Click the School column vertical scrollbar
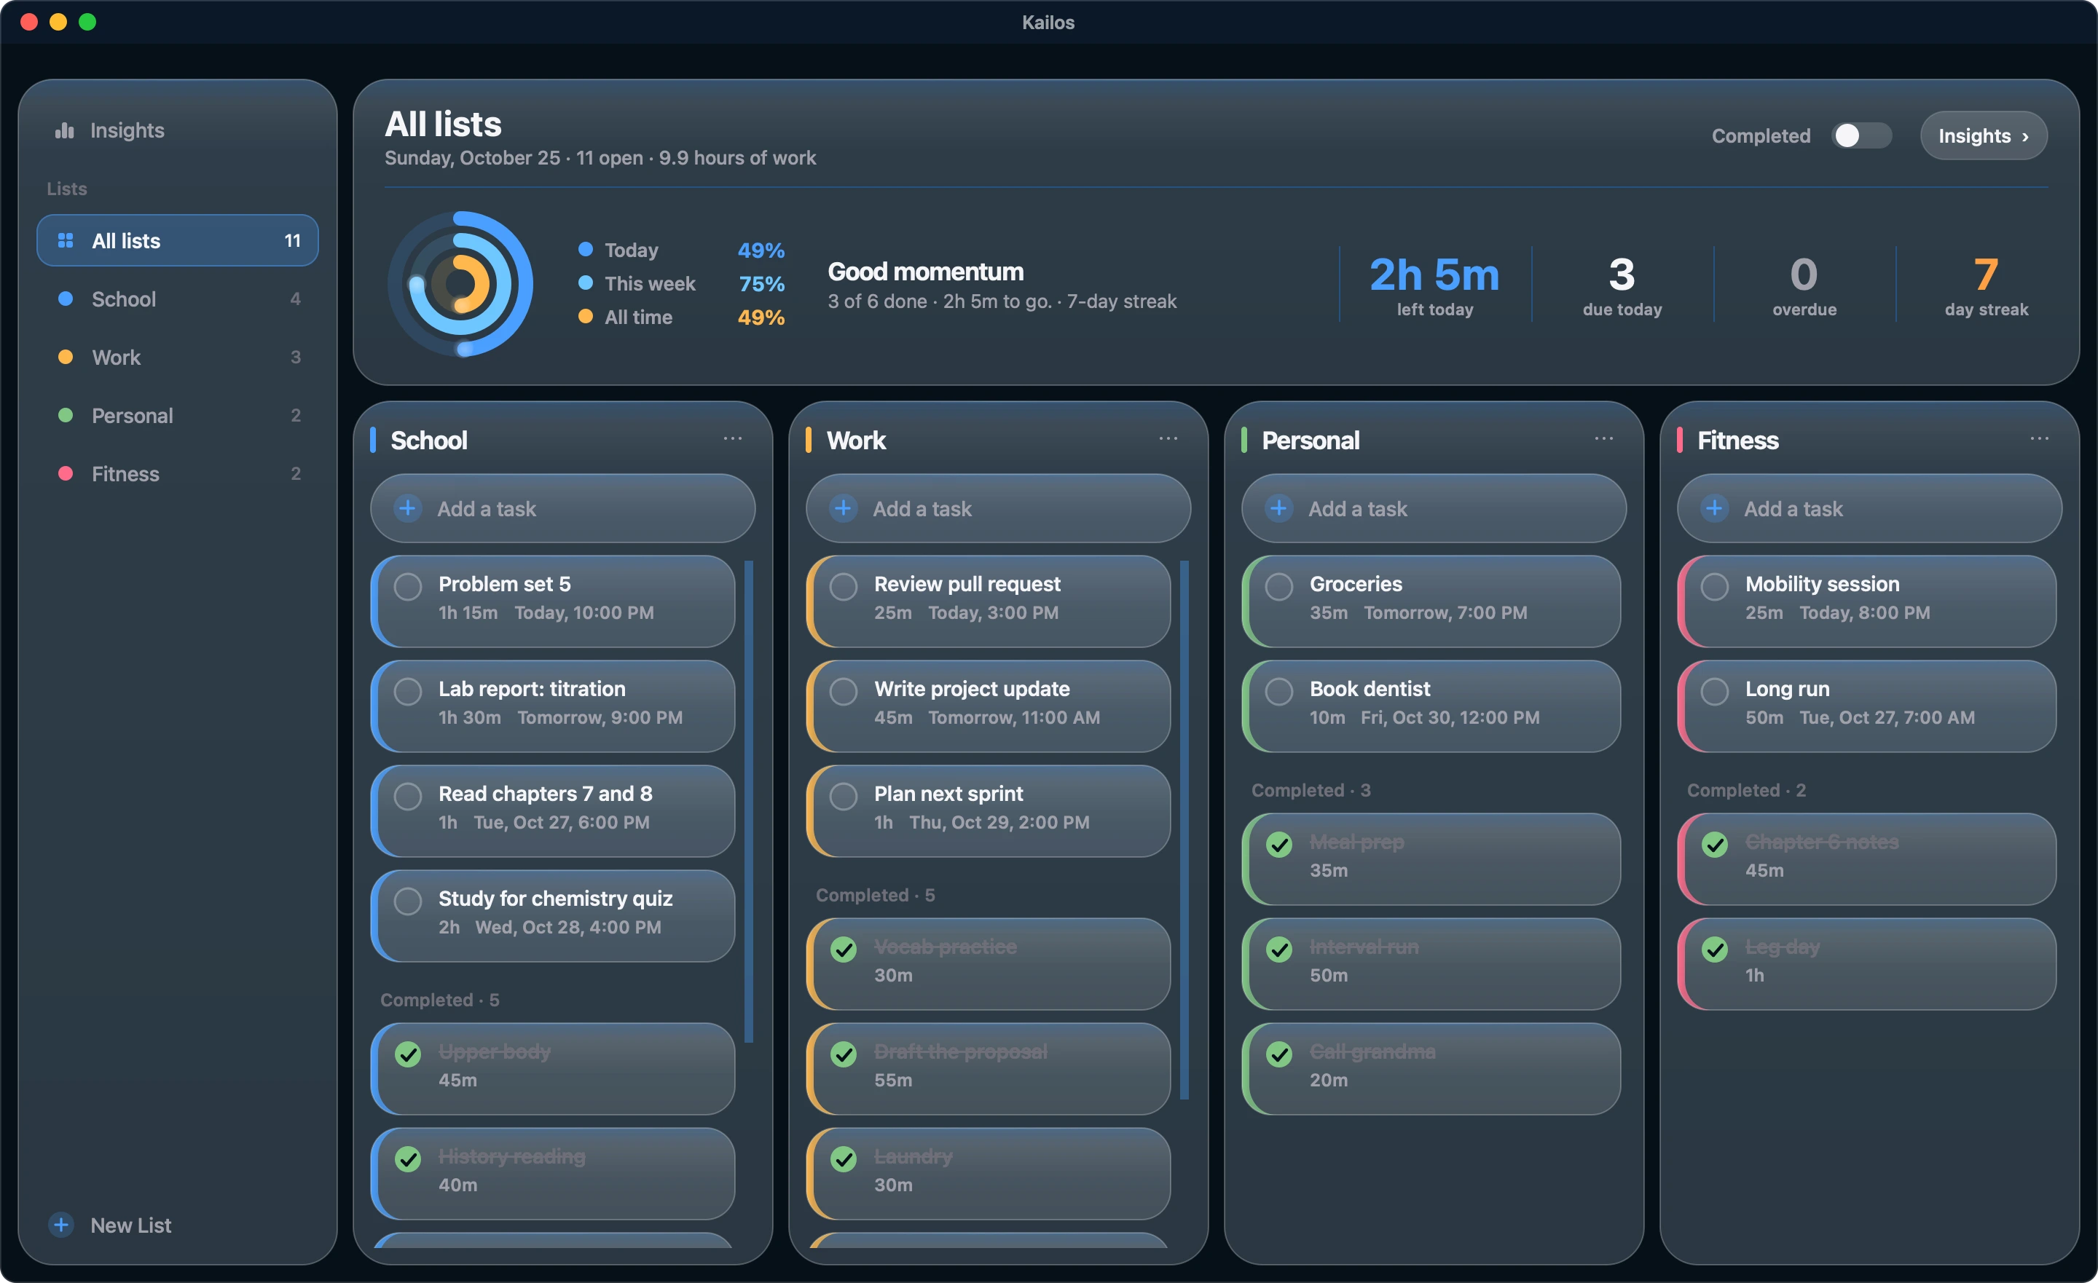This screenshot has width=2098, height=1283. coord(748,801)
